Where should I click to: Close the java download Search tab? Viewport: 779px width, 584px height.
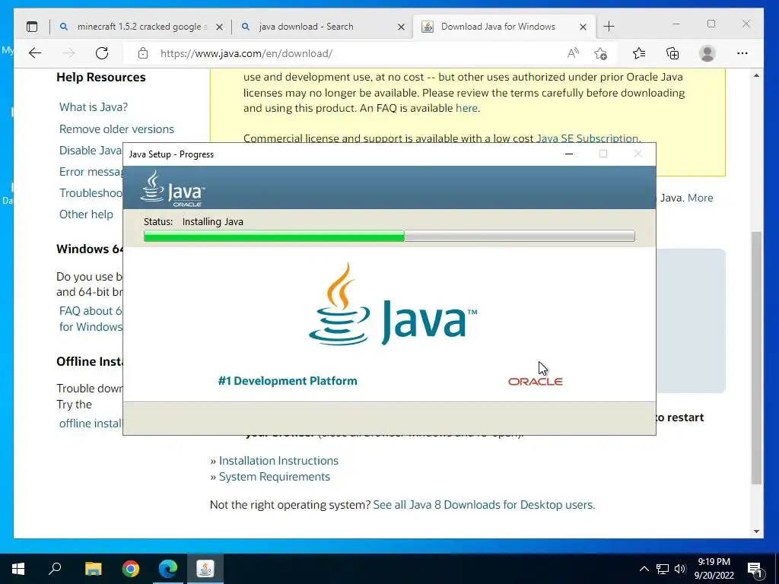click(x=402, y=27)
